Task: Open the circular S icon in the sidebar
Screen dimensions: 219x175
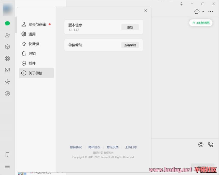Action: [x=7, y=94]
